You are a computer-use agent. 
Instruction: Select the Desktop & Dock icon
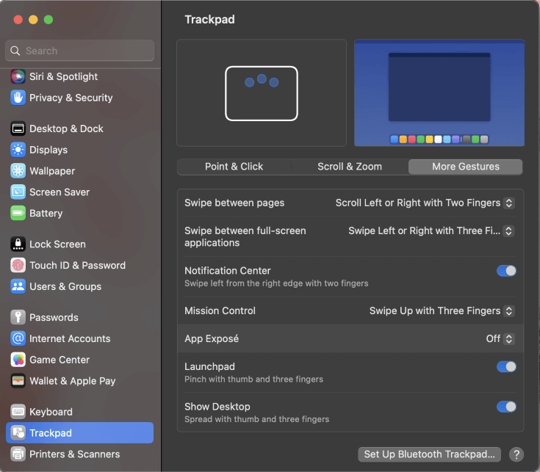[x=18, y=128]
